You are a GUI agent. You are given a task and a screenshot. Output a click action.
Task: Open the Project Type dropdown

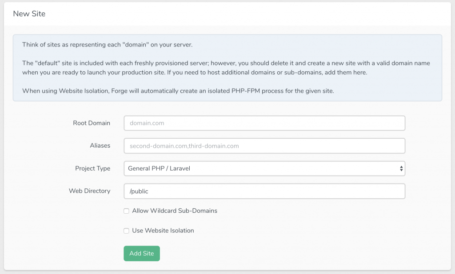[x=264, y=168]
